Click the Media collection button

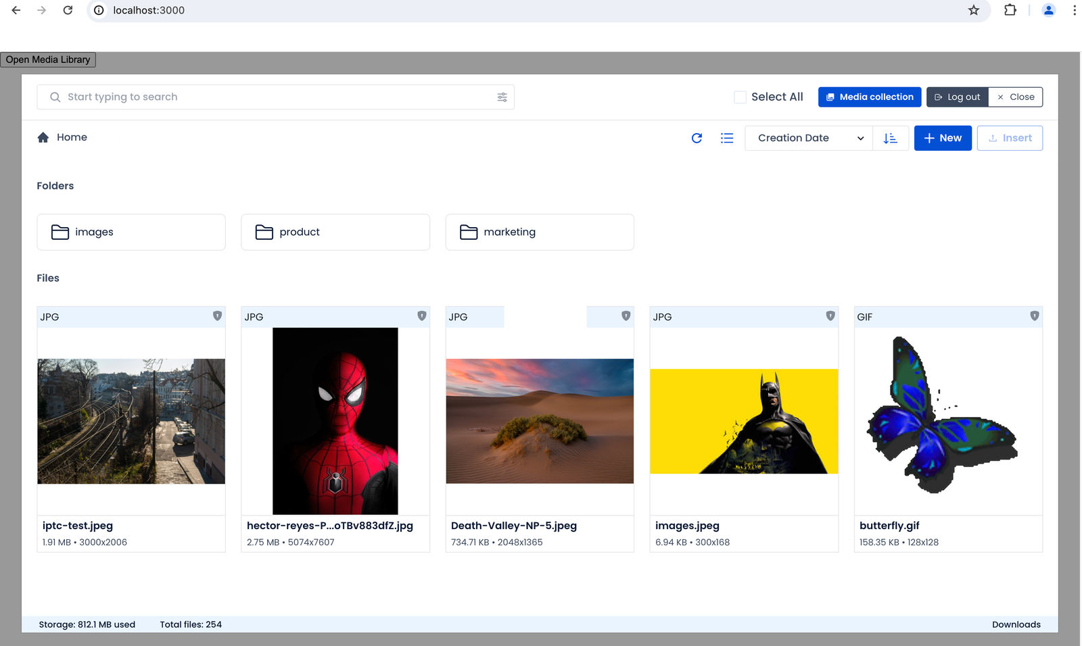[x=870, y=97]
